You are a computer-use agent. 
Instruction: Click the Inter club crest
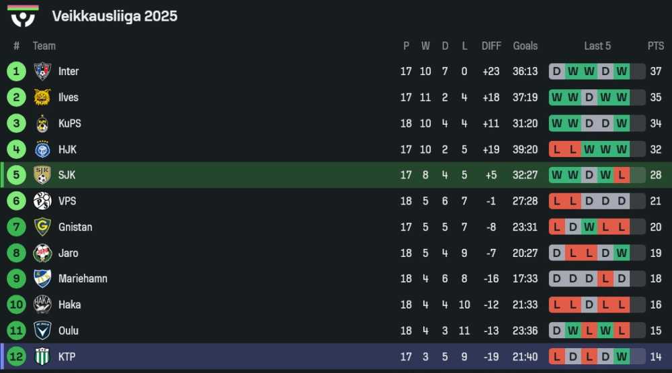(x=42, y=71)
